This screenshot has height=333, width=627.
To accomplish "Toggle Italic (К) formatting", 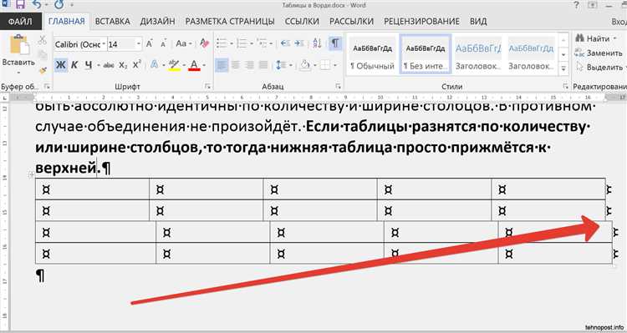I will point(74,65).
